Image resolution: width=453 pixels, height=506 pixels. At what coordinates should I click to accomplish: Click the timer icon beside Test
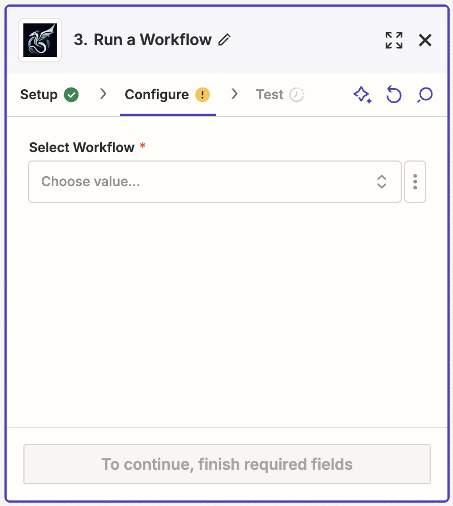(296, 94)
